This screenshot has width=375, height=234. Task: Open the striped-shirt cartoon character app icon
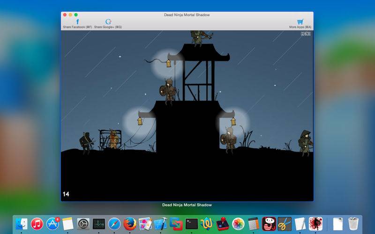(269, 224)
